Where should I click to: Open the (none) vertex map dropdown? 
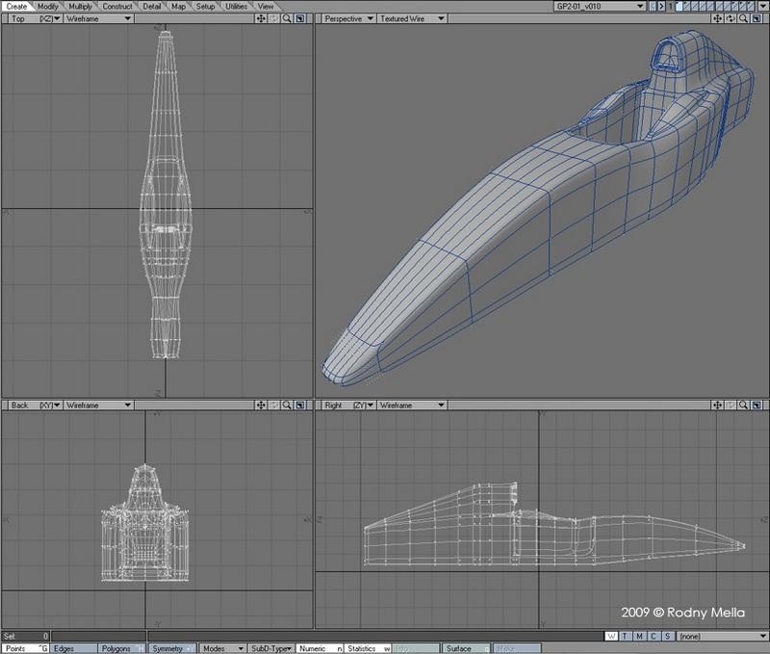click(720, 637)
